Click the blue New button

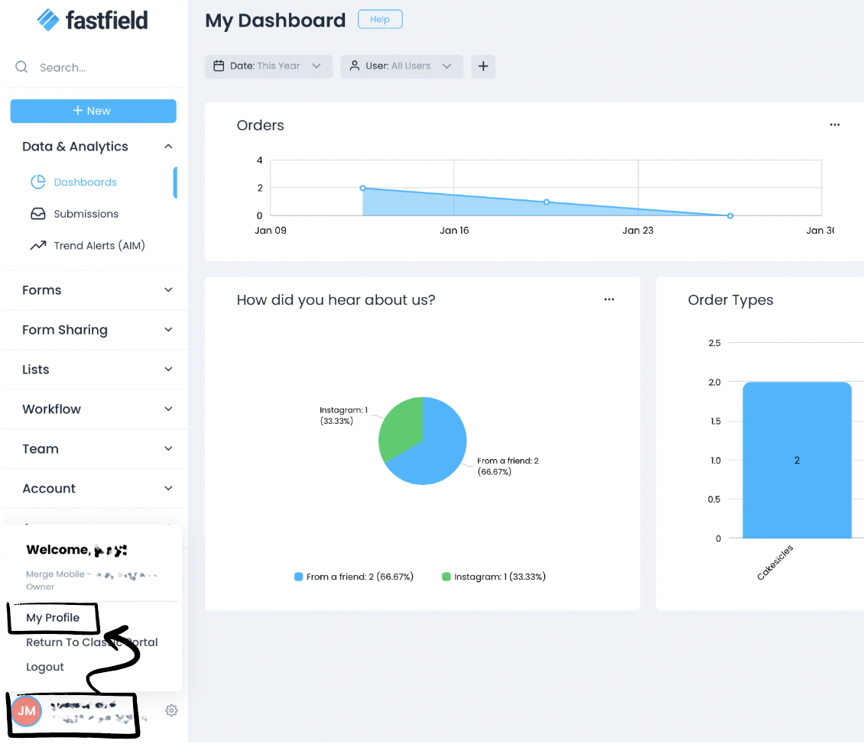click(x=93, y=111)
